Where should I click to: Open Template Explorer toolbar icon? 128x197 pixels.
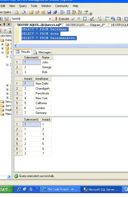click(x=80, y=12)
